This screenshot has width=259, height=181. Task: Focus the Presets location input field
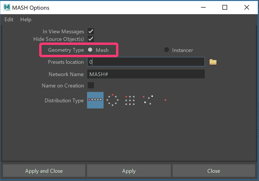146,62
